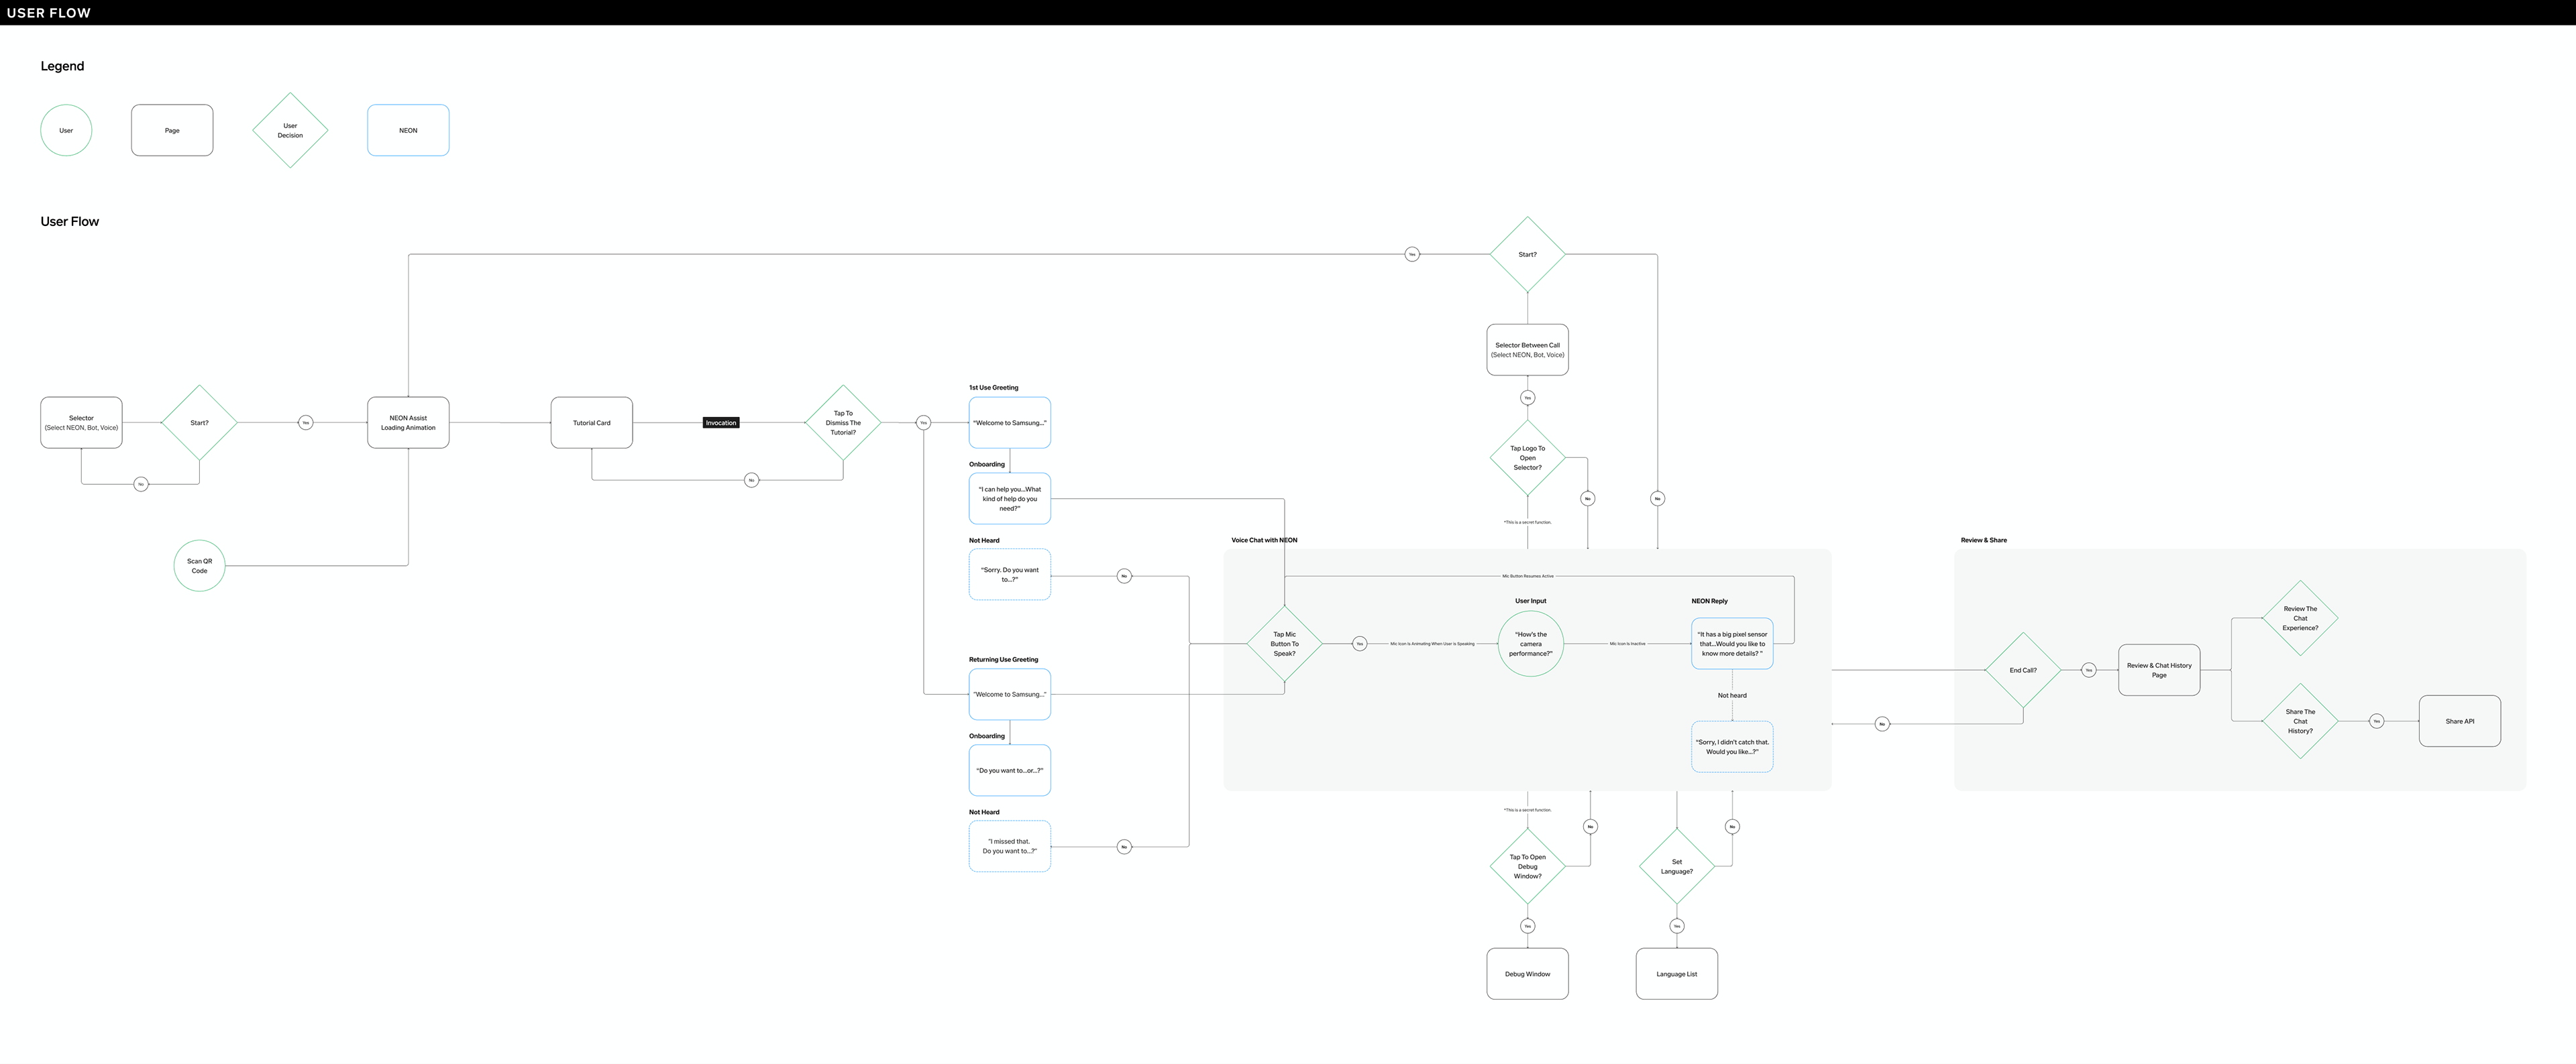2576x1064 pixels.
Task: Click the black Invocation label
Action: (x=720, y=422)
